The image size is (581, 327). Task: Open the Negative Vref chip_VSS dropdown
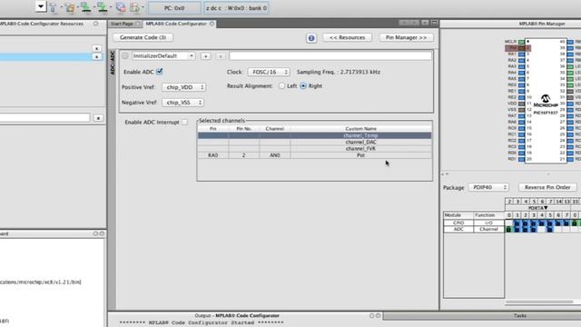coord(182,103)
